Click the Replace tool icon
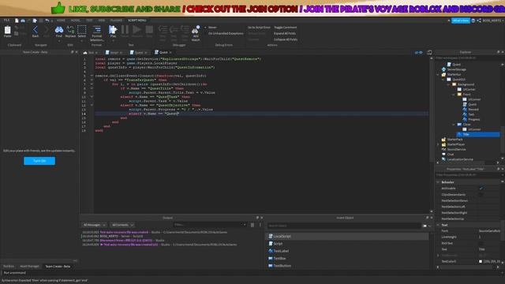The image size is (505, 284). pyautogui.click(x=70, y=30)
